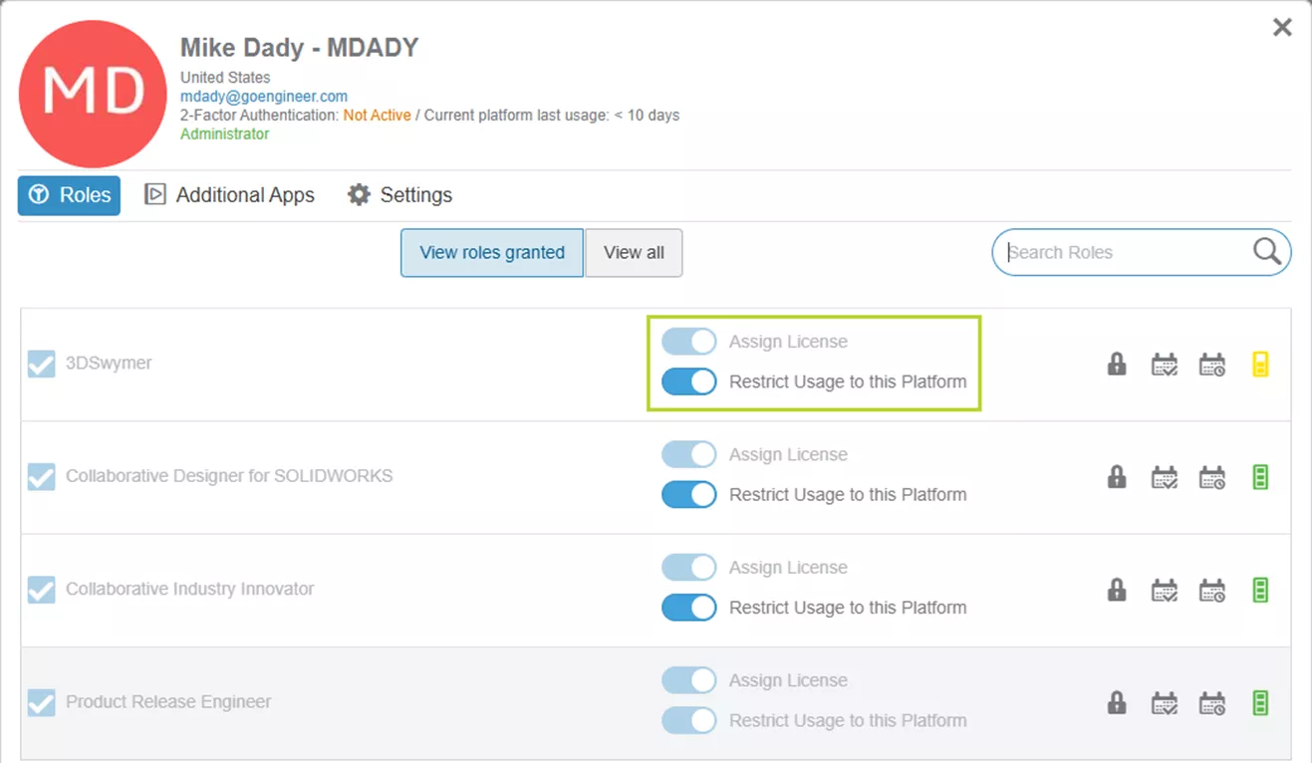This screenshot has width=1312, height=763.
Task: Enable Assign License for 3DSwymer
Action: click(688, 341)
